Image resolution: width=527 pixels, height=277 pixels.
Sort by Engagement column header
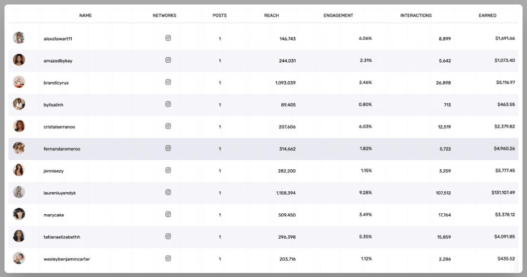point(338,15)
